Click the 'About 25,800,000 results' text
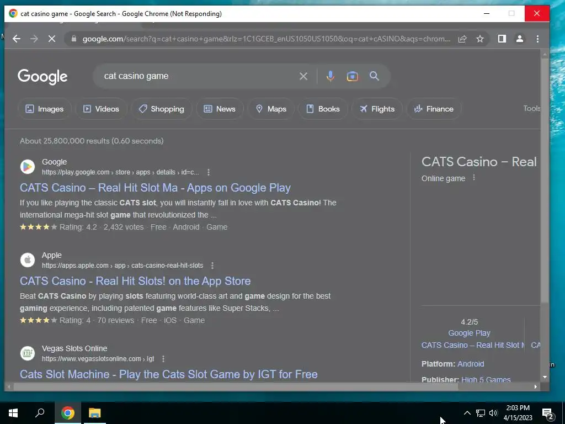This screenshot has height=424, width=565. point(92,141)
